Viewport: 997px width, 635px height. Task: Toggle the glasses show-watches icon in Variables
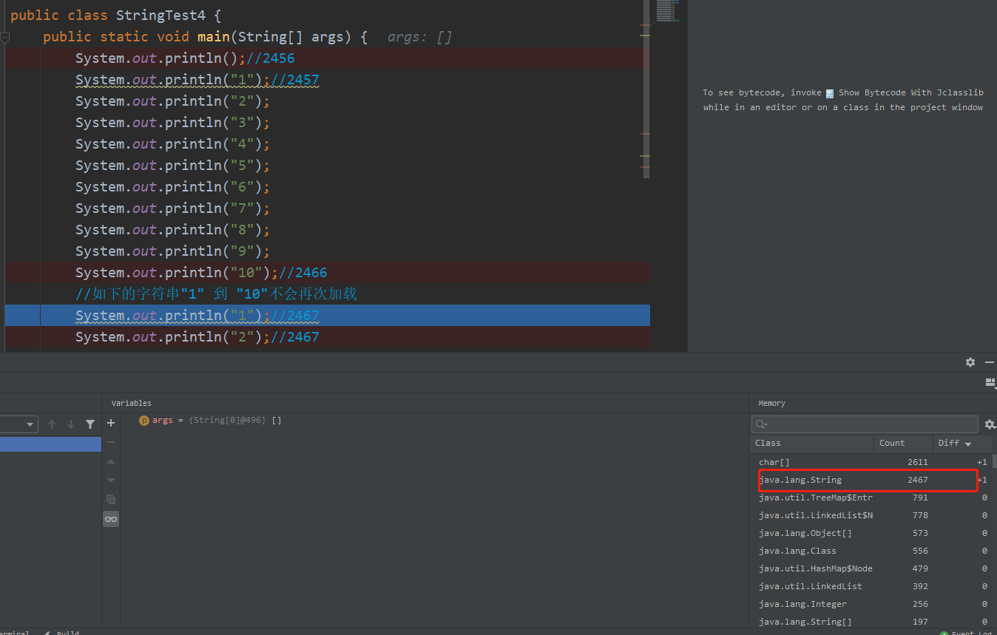tap(111, 519)
